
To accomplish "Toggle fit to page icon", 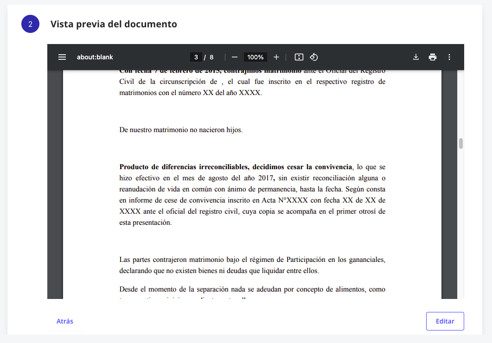I will (x=299, y=57).
